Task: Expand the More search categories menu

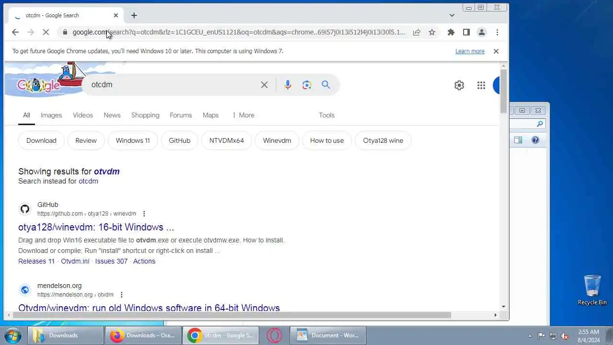Action: click(243, 115)
